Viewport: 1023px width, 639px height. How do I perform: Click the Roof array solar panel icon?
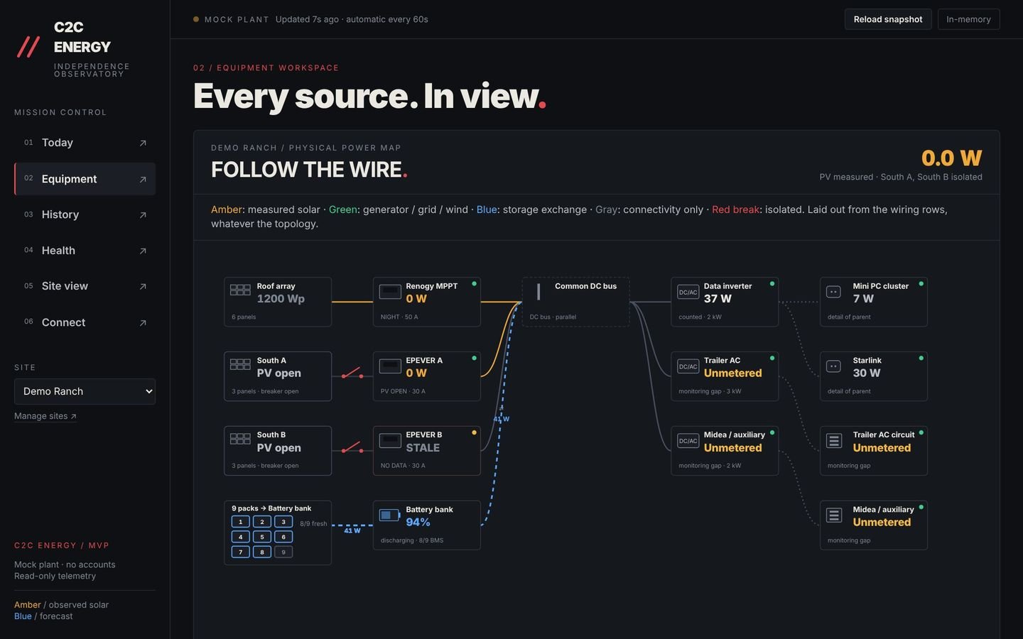[240, 290]
